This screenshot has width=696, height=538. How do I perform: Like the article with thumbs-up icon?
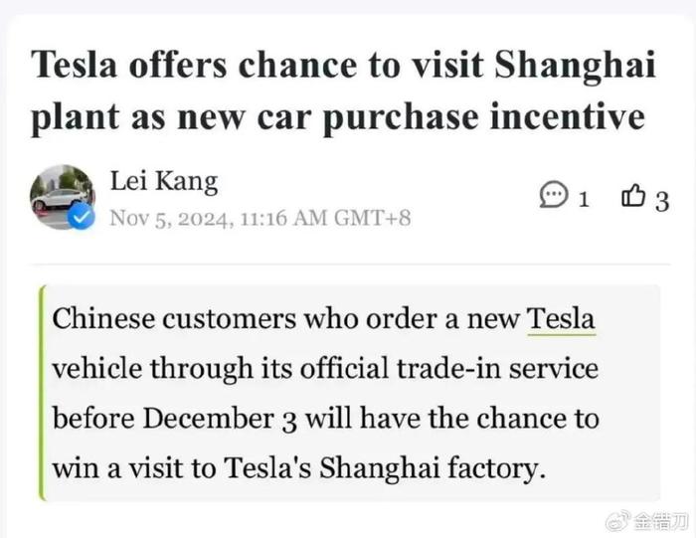coord(633,195)
